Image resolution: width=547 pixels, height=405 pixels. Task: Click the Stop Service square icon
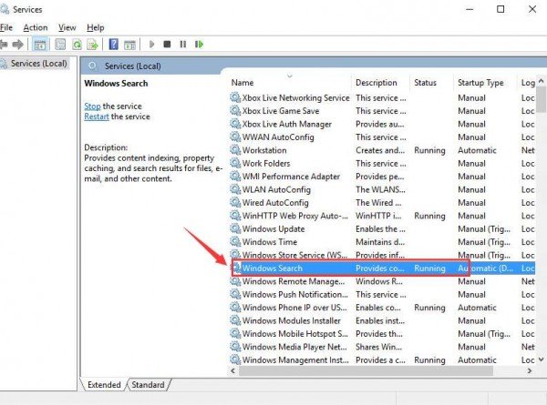click(167, 45)
